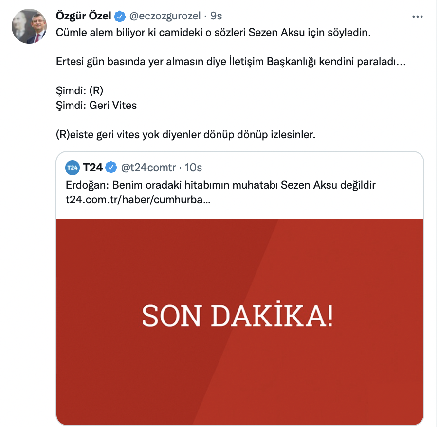Screen dimensions: 439x427
Task: Open the tweet's three-dot more menu
Action: 418,16
